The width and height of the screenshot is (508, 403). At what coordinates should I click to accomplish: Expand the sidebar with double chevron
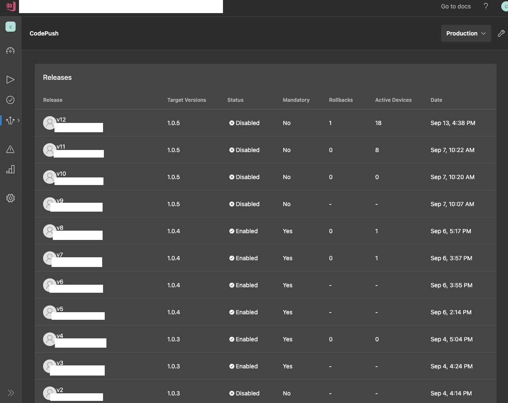click(x=11, y=392)
